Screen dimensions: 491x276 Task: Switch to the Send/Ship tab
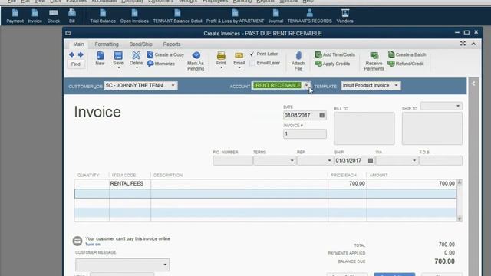[x=141, y=44]
